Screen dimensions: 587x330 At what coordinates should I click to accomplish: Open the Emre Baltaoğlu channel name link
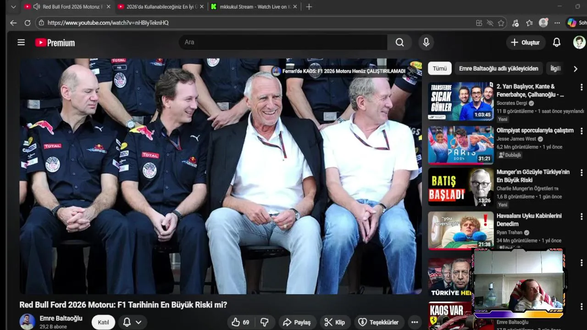click(61, 318)
